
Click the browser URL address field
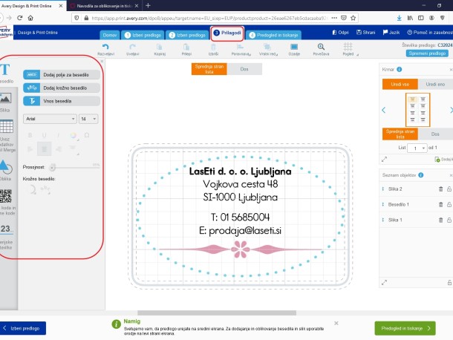point(209,18)
